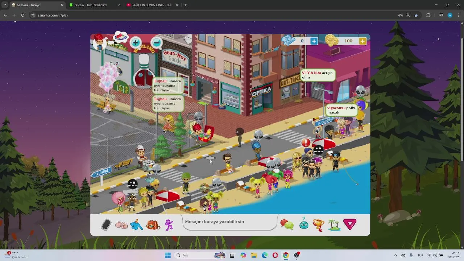Viewport: 464px width, 261px height.
Task: Open File Explorer from the taskbar
Action: 254,255
